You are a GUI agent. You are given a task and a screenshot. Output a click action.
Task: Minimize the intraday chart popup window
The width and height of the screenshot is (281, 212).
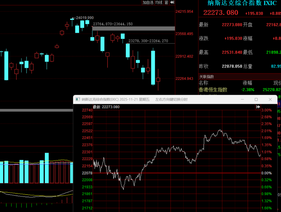coord(242,99)
